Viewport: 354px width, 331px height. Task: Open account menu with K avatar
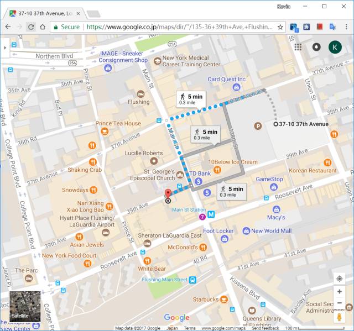tap(335, 47)
